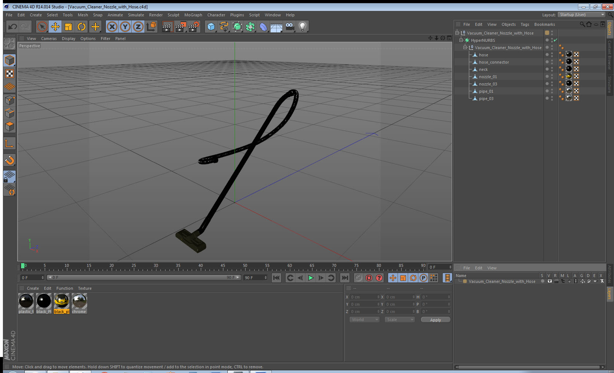Select the nozzle_01 object
Image resolution: width=614 pixels, height=373 pixels.
coord(487,77)
